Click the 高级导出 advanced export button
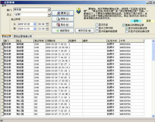Viewport: 155px width, 122px height. (x=63, y=30)
